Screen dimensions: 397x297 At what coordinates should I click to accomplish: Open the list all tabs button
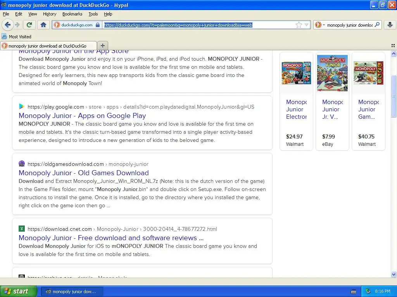(x=393, y=46)
